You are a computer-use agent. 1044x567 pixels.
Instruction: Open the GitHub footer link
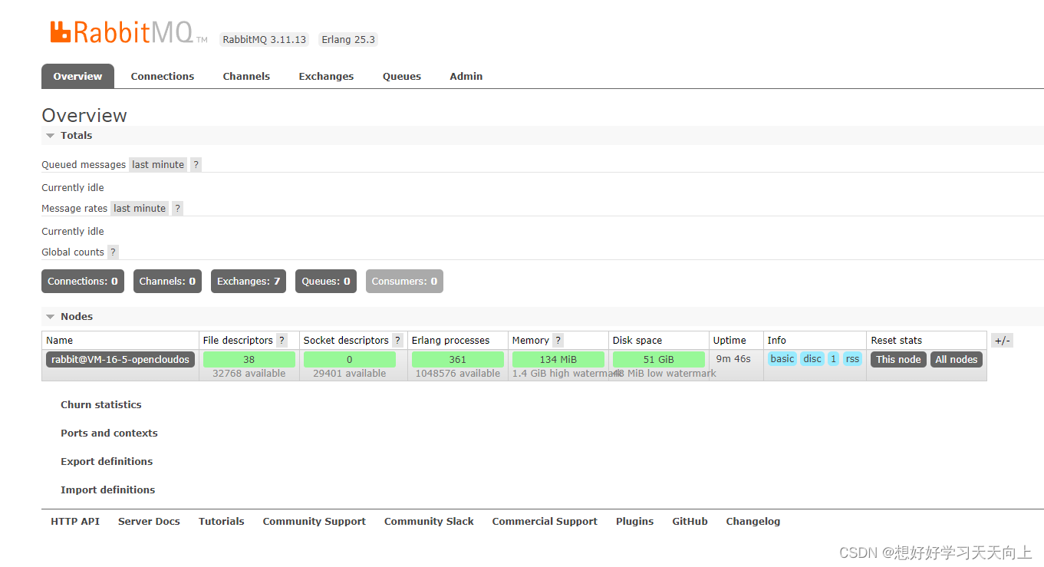tap(690, 522)
